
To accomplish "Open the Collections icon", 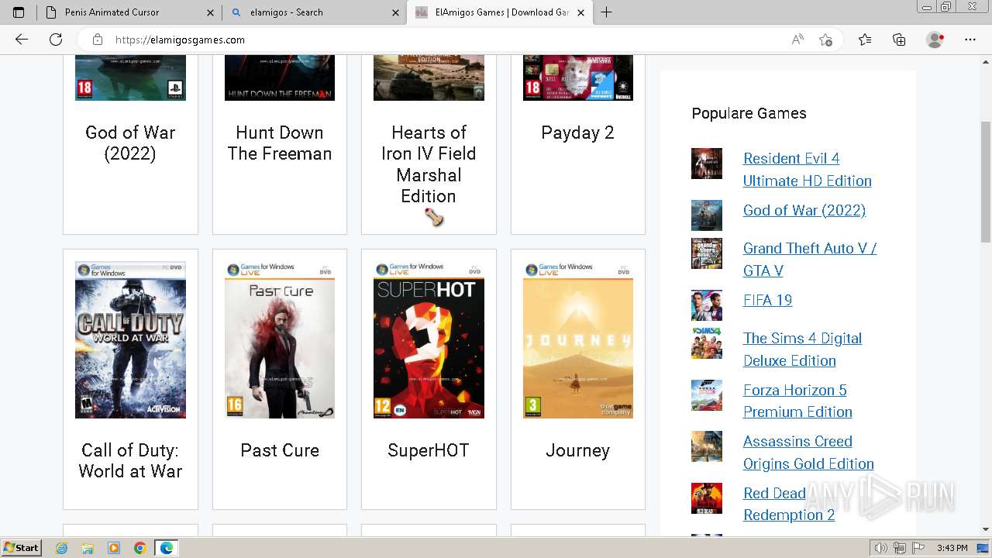I will 899,40.
